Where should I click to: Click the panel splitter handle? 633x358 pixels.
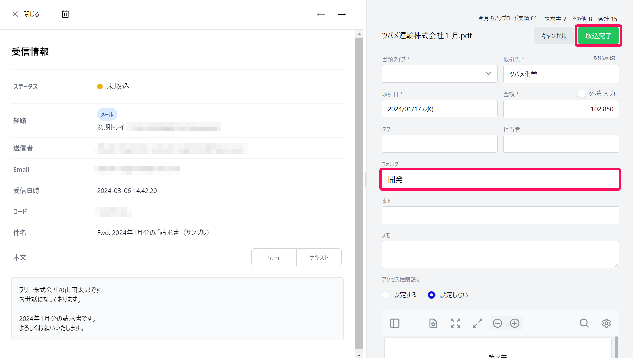365,179
